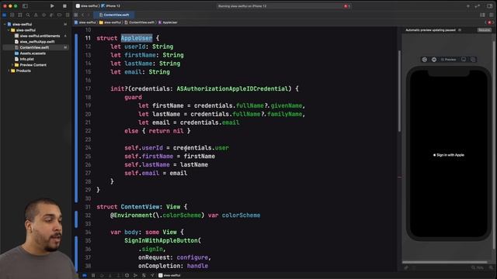
Task: Click the highlighted AppleUser struct name
Action: tap(137, 38)
